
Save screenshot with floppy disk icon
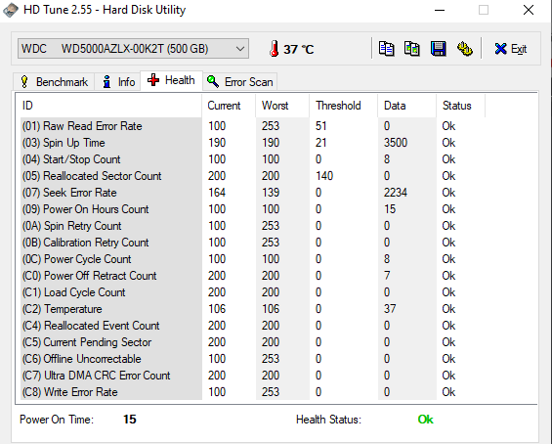coord(439,49)
